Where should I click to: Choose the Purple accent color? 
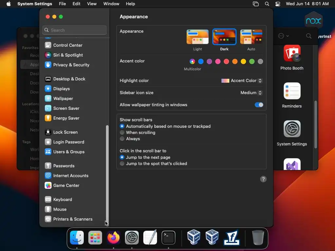click(209, 61)
